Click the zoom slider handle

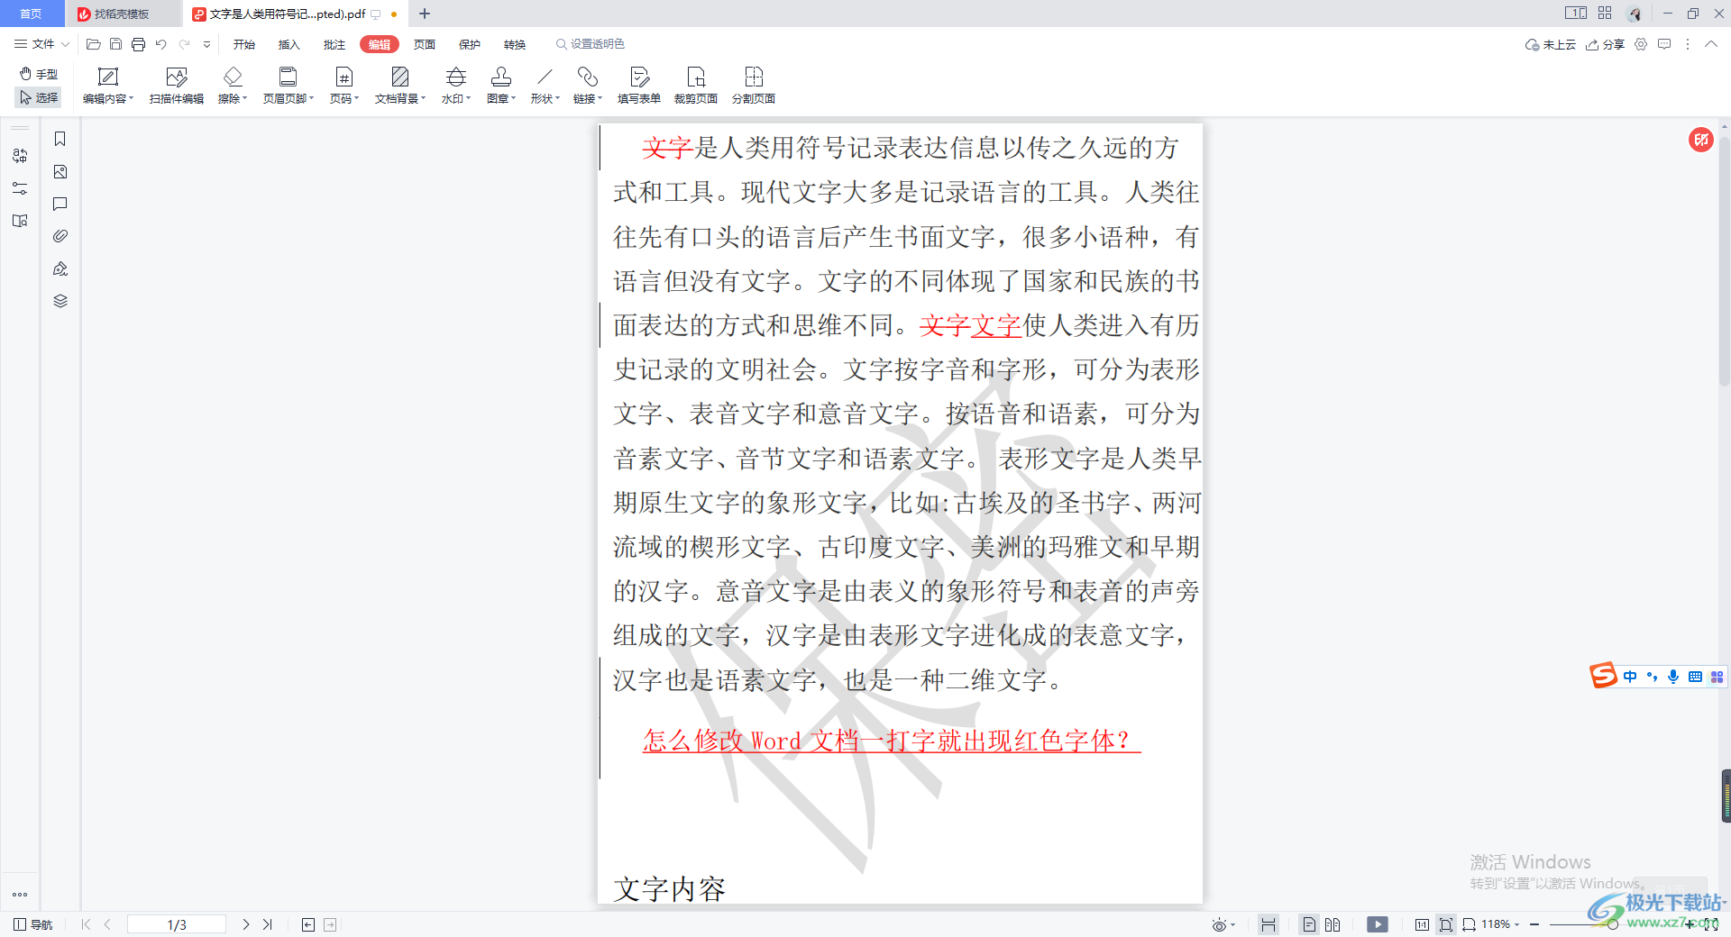pos(1612,924)
